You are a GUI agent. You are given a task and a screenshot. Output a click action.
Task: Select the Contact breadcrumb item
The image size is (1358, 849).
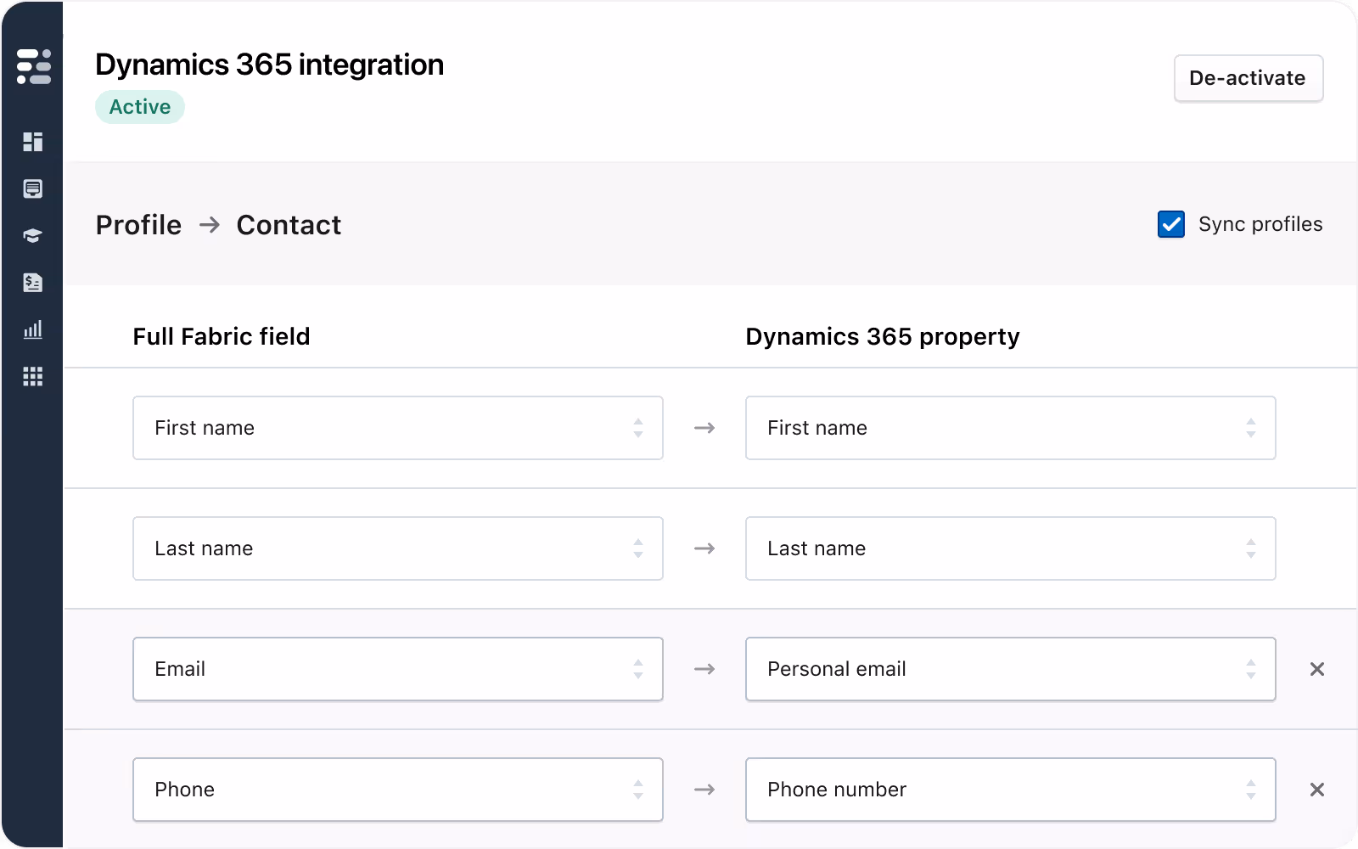pyautogui.click(x=289, y=224)
